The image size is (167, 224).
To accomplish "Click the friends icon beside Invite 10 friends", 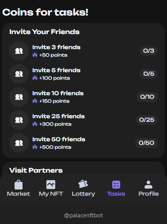I will click(x=19, y=97).
